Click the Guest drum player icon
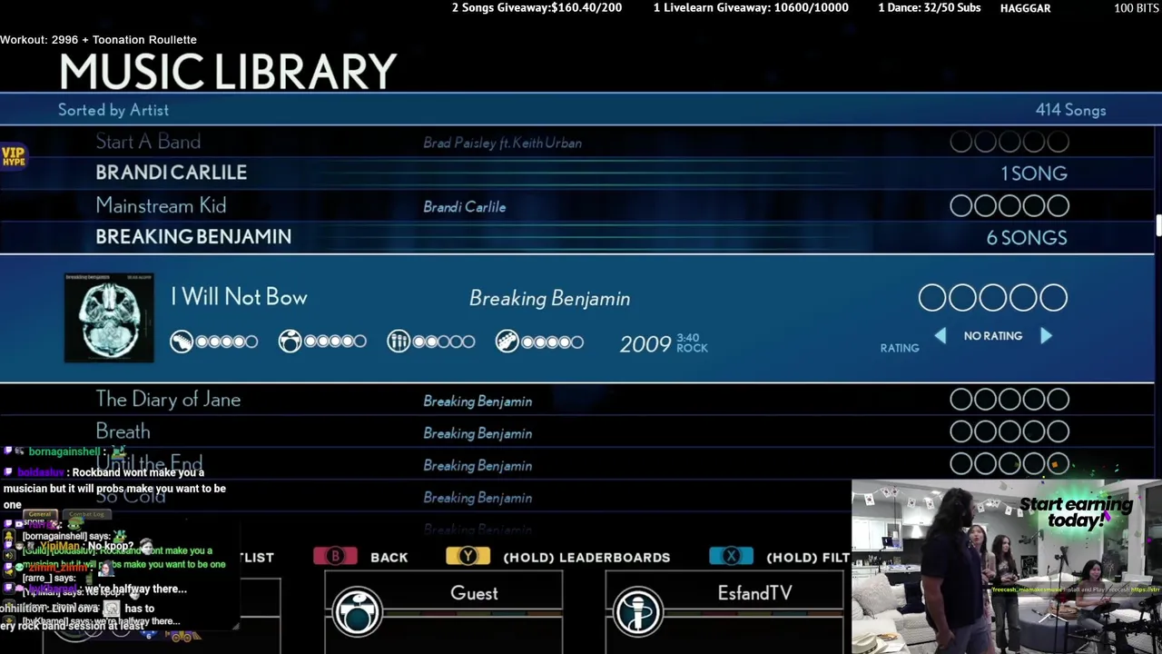The width and height of the screenshot is (1162, 654). coord(356,612)
